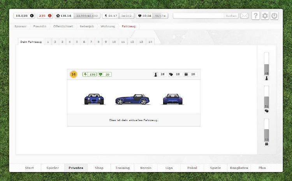Click the green energy 150 bonus icon
Screen dimensions: 292x181
(x=86, y=74)
